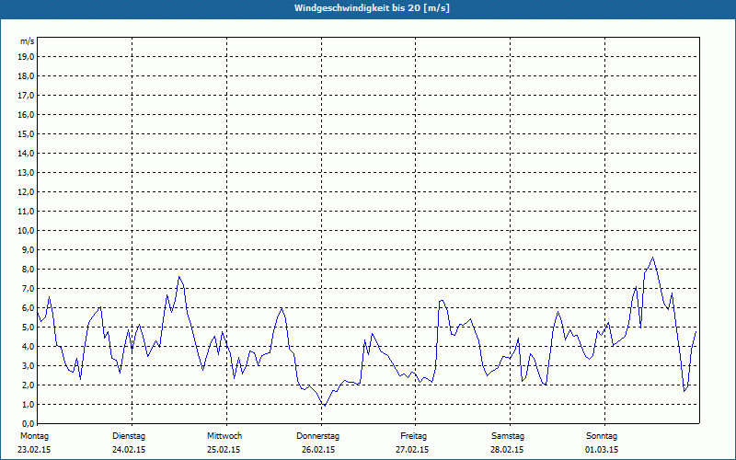736x460 pixels.
Task: Click the 15,0 y-axis label
Action: click(27, 133)
